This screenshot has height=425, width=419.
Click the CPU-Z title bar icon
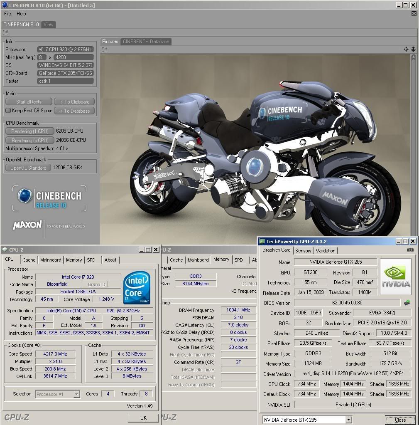5,250
